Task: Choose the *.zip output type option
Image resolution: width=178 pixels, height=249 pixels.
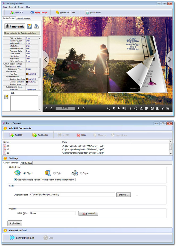Action: pos(54,173)
